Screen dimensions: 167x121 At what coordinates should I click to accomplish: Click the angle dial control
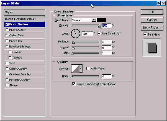75,34
